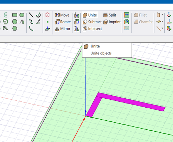
Task: Select the Draw circle tool
Action: pyautogui.click(x=15, y=22)
